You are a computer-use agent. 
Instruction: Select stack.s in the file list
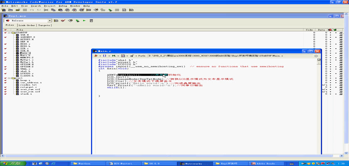coord(26,94)
